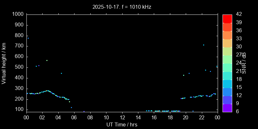
Task: Click the isolated data point near 775 km
Action: coord(28,38)
